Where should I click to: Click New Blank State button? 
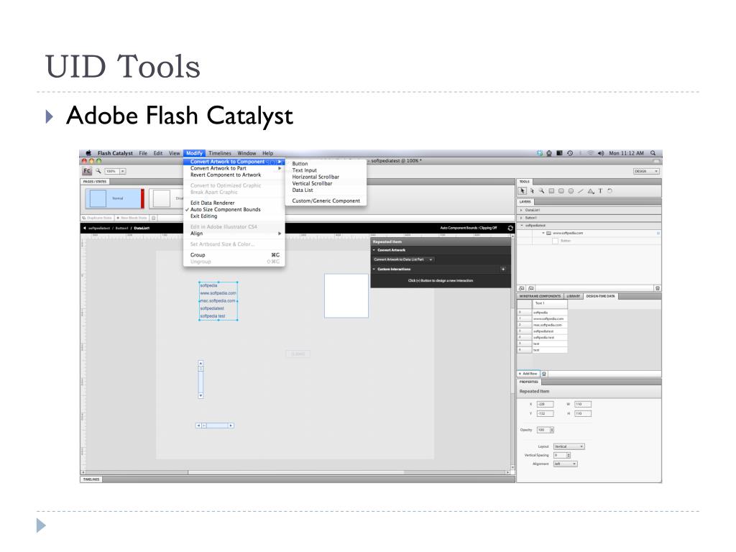(132, 218)
